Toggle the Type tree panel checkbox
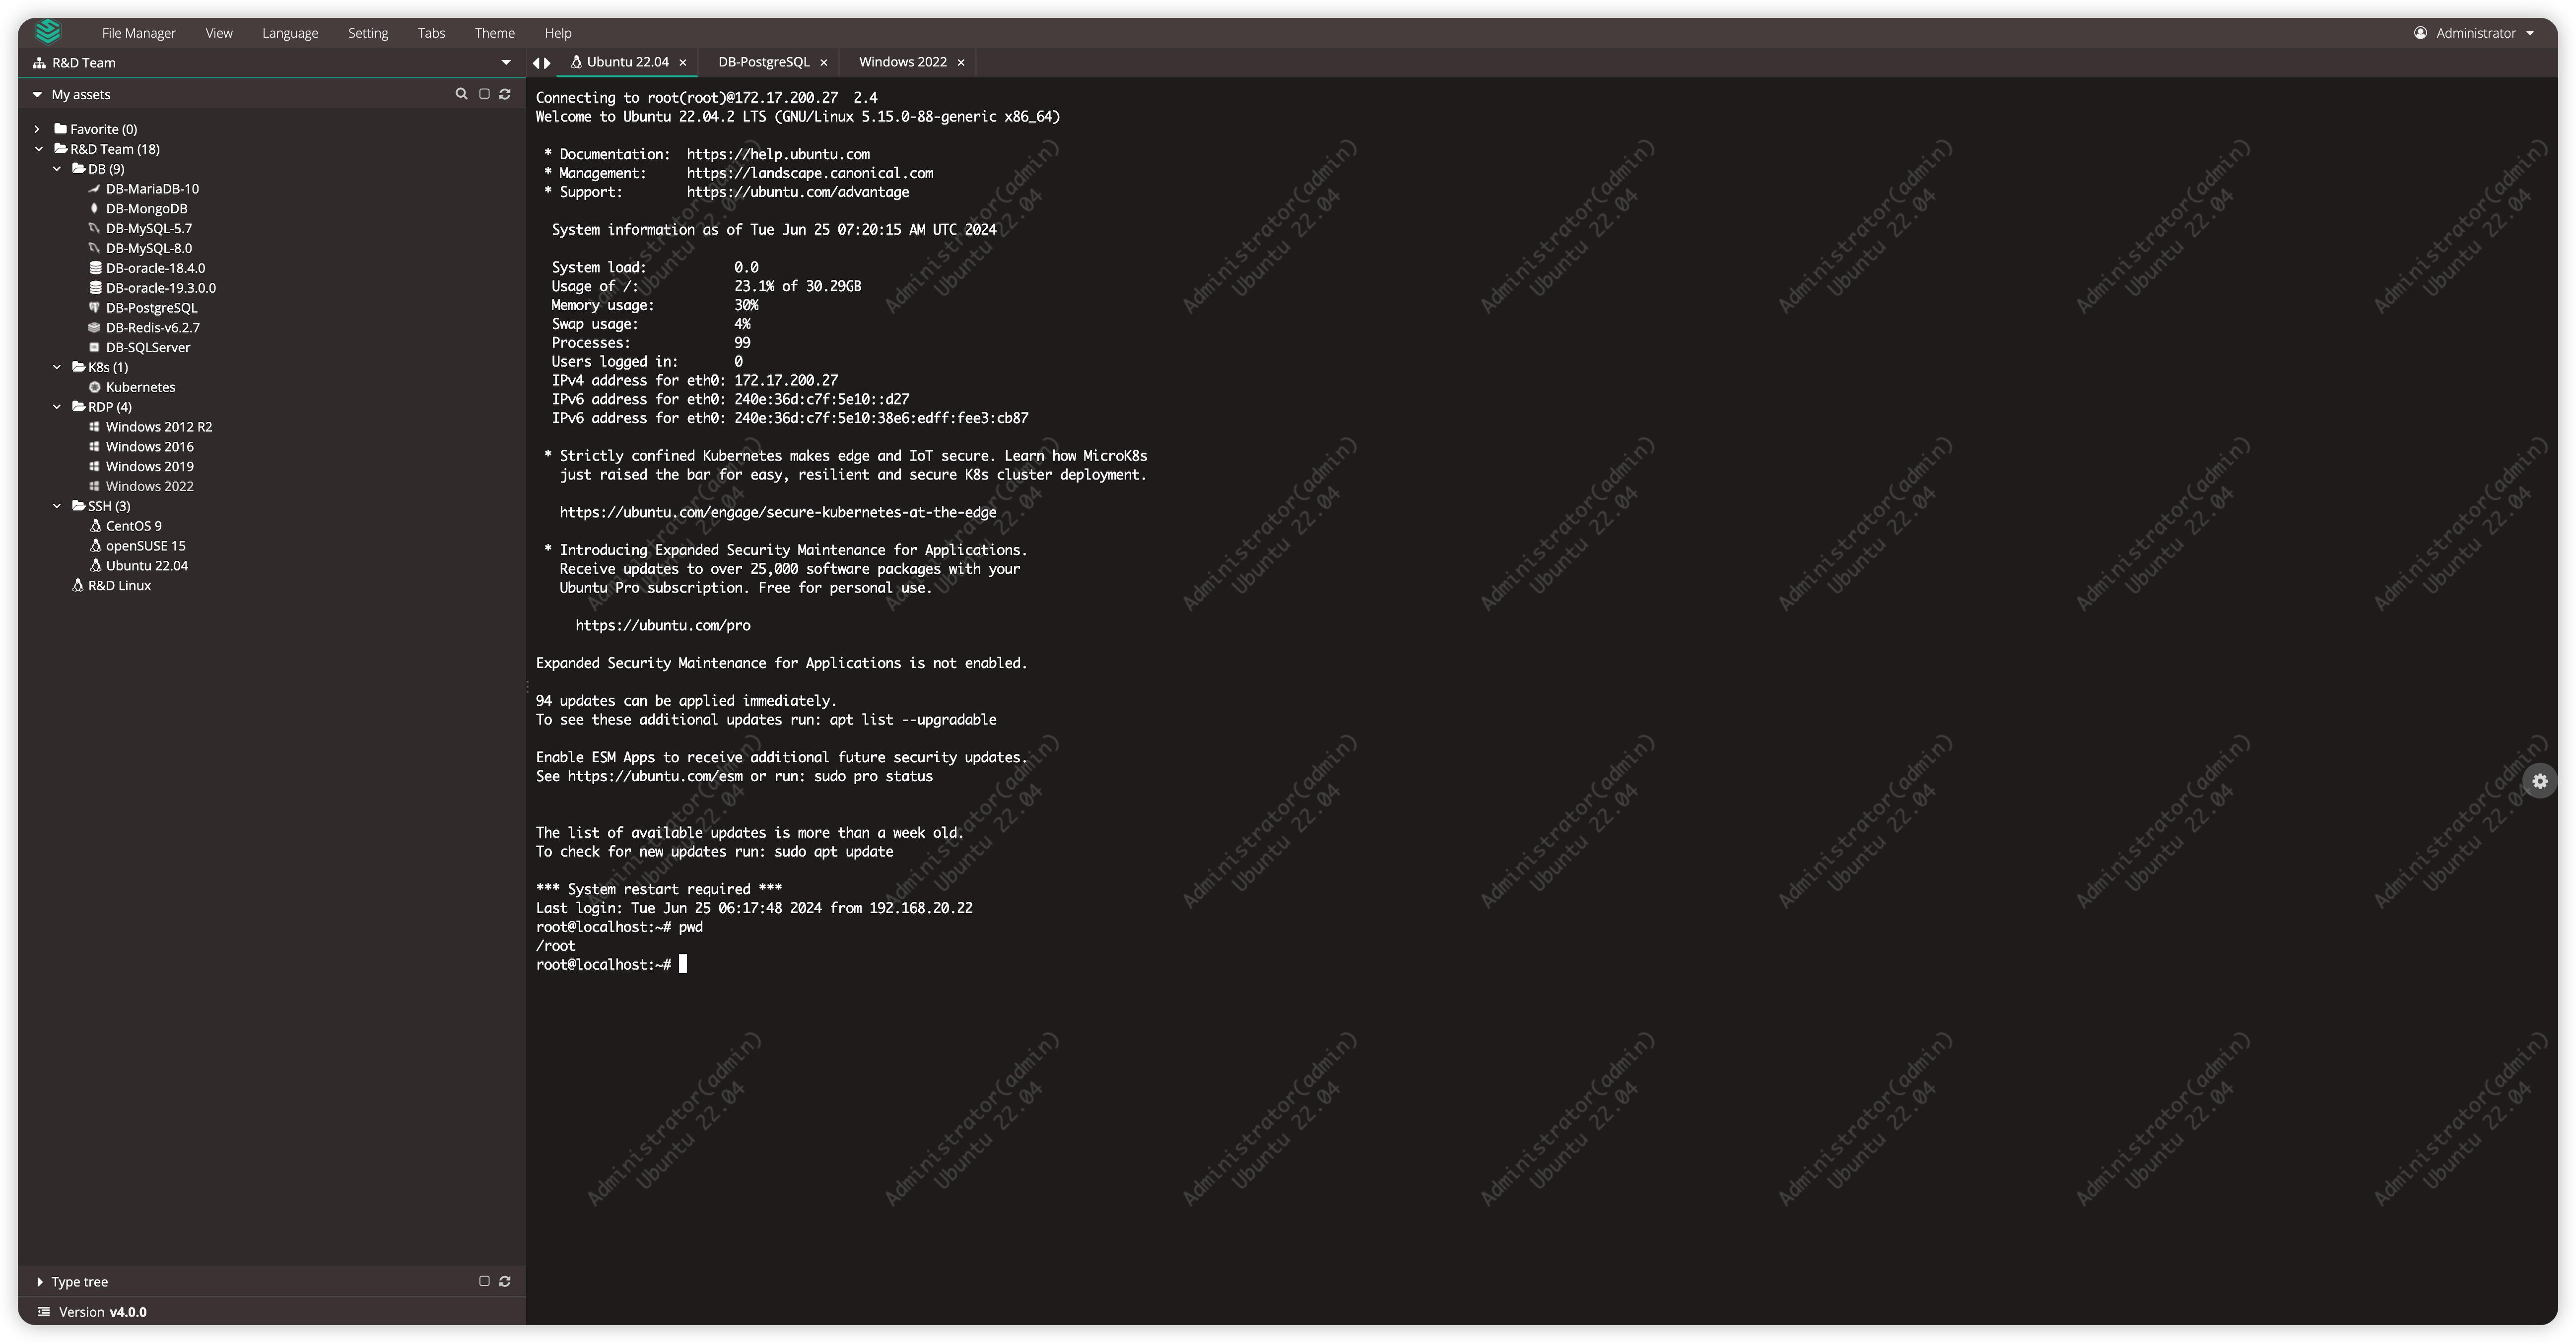Viewport: 2576px width, 1343px height. click(x=483, y=1281)
